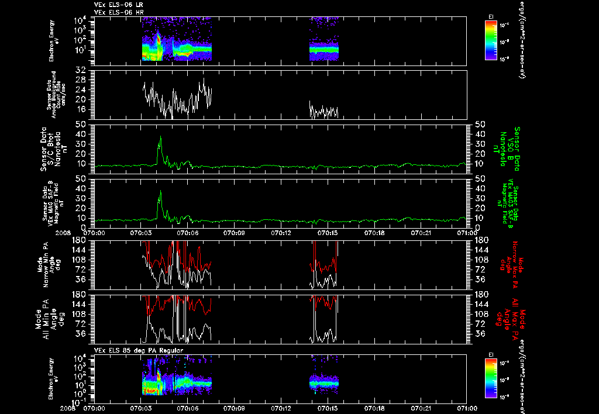The height and width of the screenshot is (414, 599).
Task: Click '070:21' on the bottom time axis
Action: 420,408
